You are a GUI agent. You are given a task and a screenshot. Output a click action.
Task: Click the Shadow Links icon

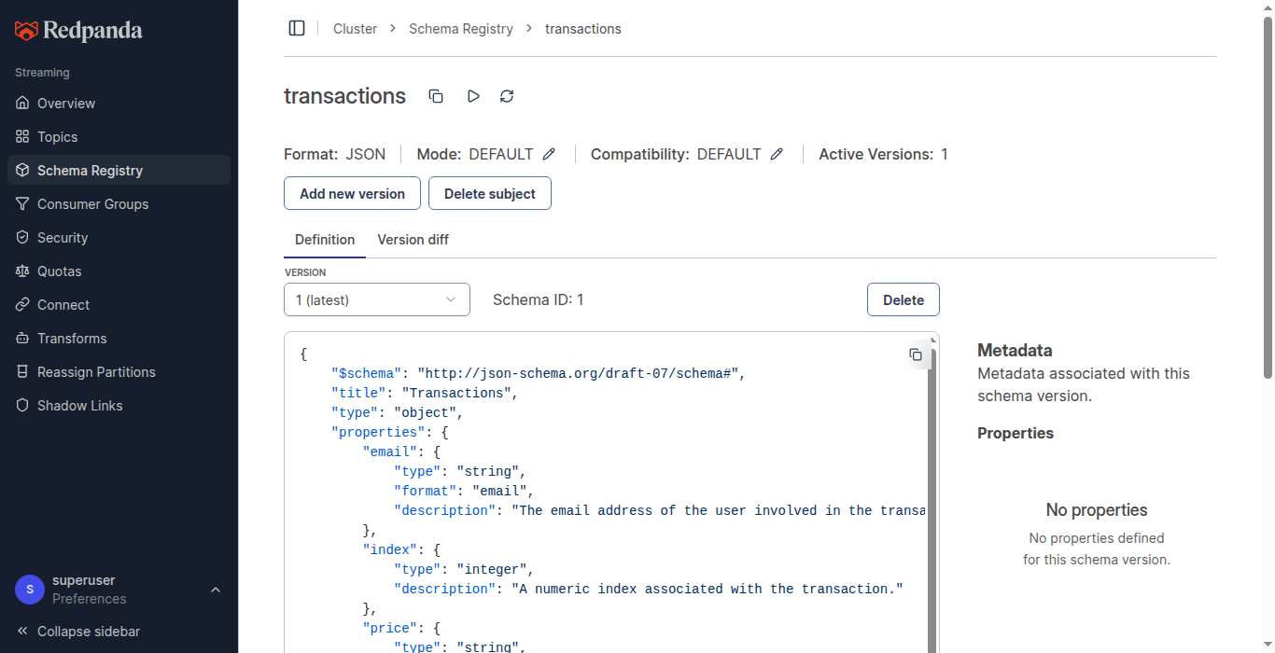click(x=23, y=405)
